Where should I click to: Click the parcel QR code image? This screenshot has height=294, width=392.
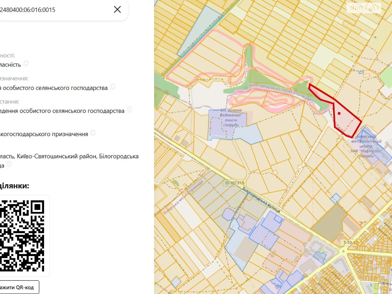pos(22,236)
